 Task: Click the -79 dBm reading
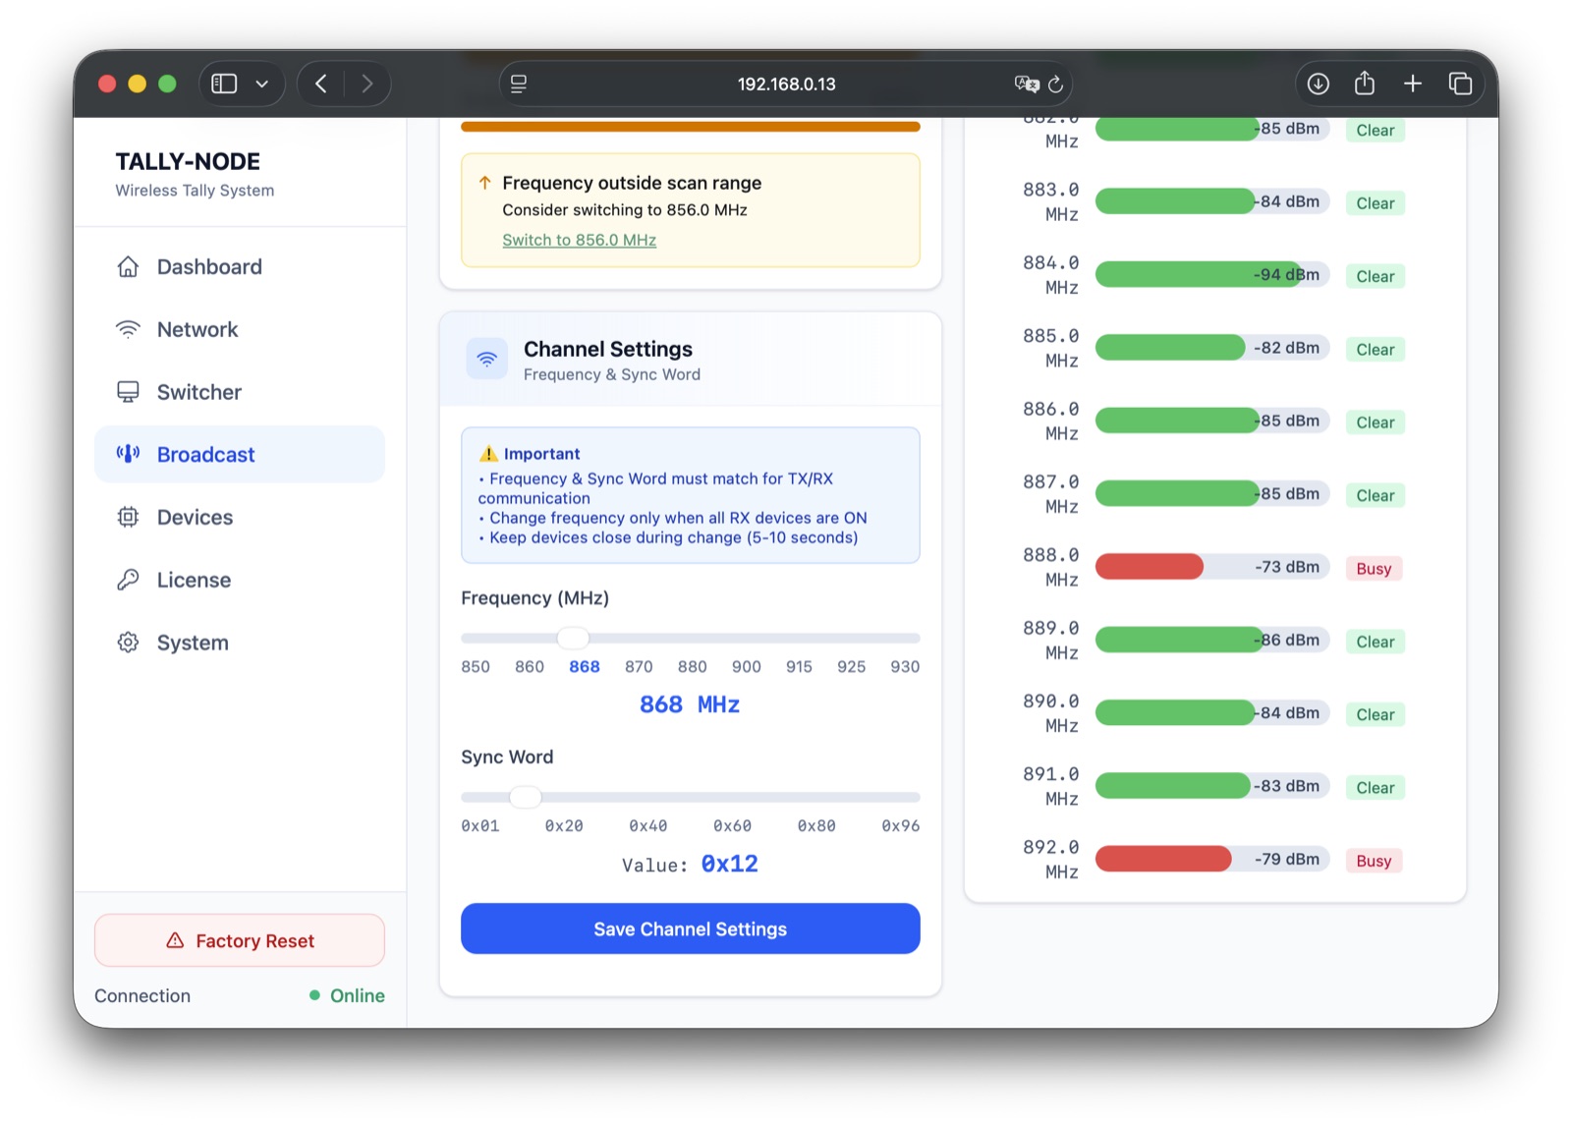1287,859
